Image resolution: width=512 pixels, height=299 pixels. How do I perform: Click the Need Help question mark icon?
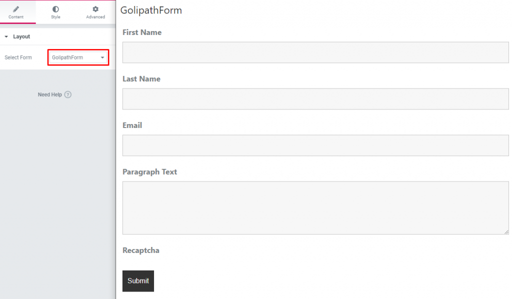click(x=68, y=94)
